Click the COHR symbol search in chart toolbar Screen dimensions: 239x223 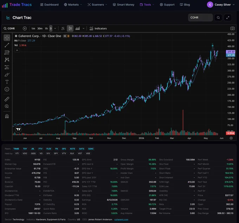(x=9, y=29)
